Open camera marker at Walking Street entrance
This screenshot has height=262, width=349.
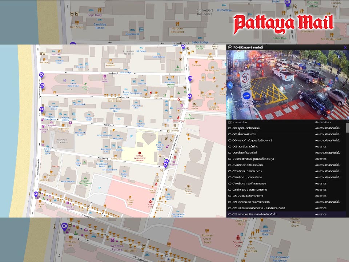(36, 194)
